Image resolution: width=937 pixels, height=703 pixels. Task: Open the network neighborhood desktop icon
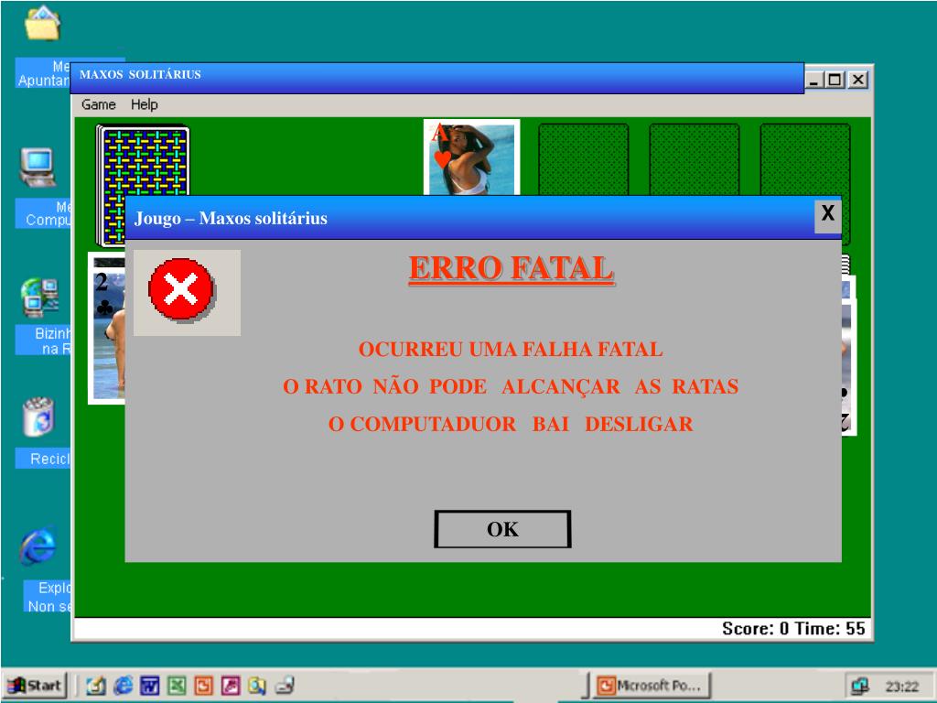pos(39,297)
